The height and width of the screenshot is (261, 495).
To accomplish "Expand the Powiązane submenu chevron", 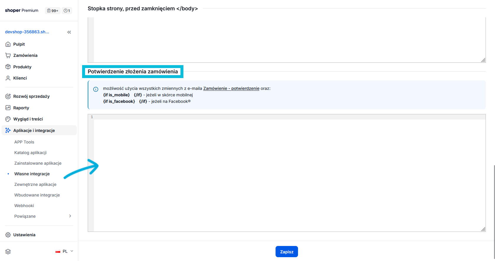I will 70,216.
